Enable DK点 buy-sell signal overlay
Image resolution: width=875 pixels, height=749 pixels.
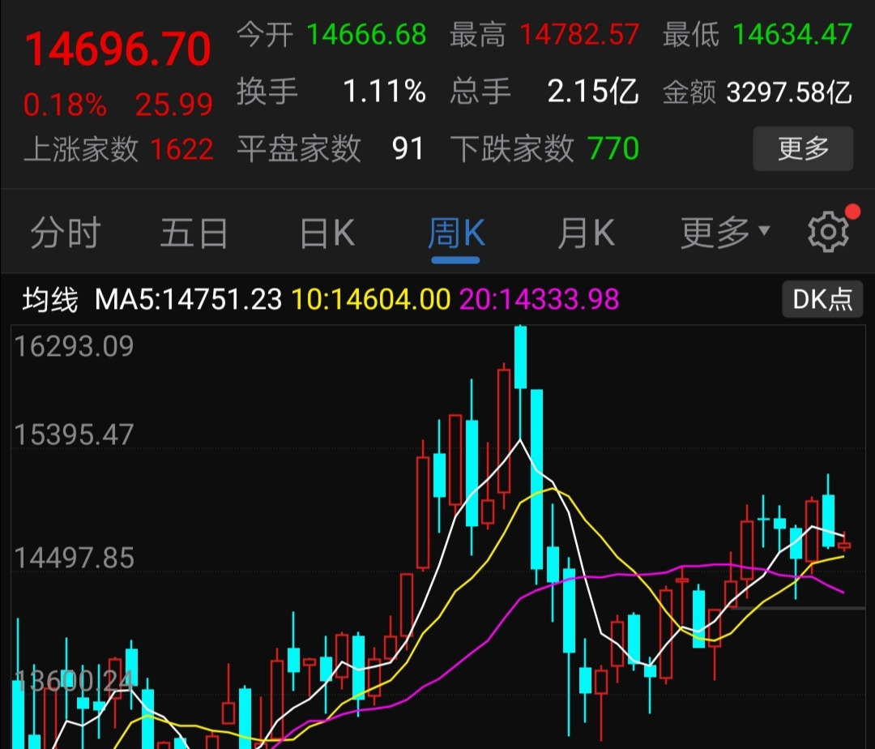point(822,300)
